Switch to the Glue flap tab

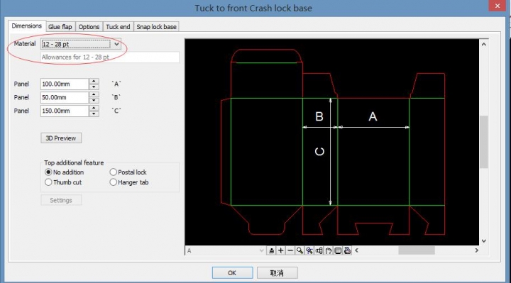[60, 27]
